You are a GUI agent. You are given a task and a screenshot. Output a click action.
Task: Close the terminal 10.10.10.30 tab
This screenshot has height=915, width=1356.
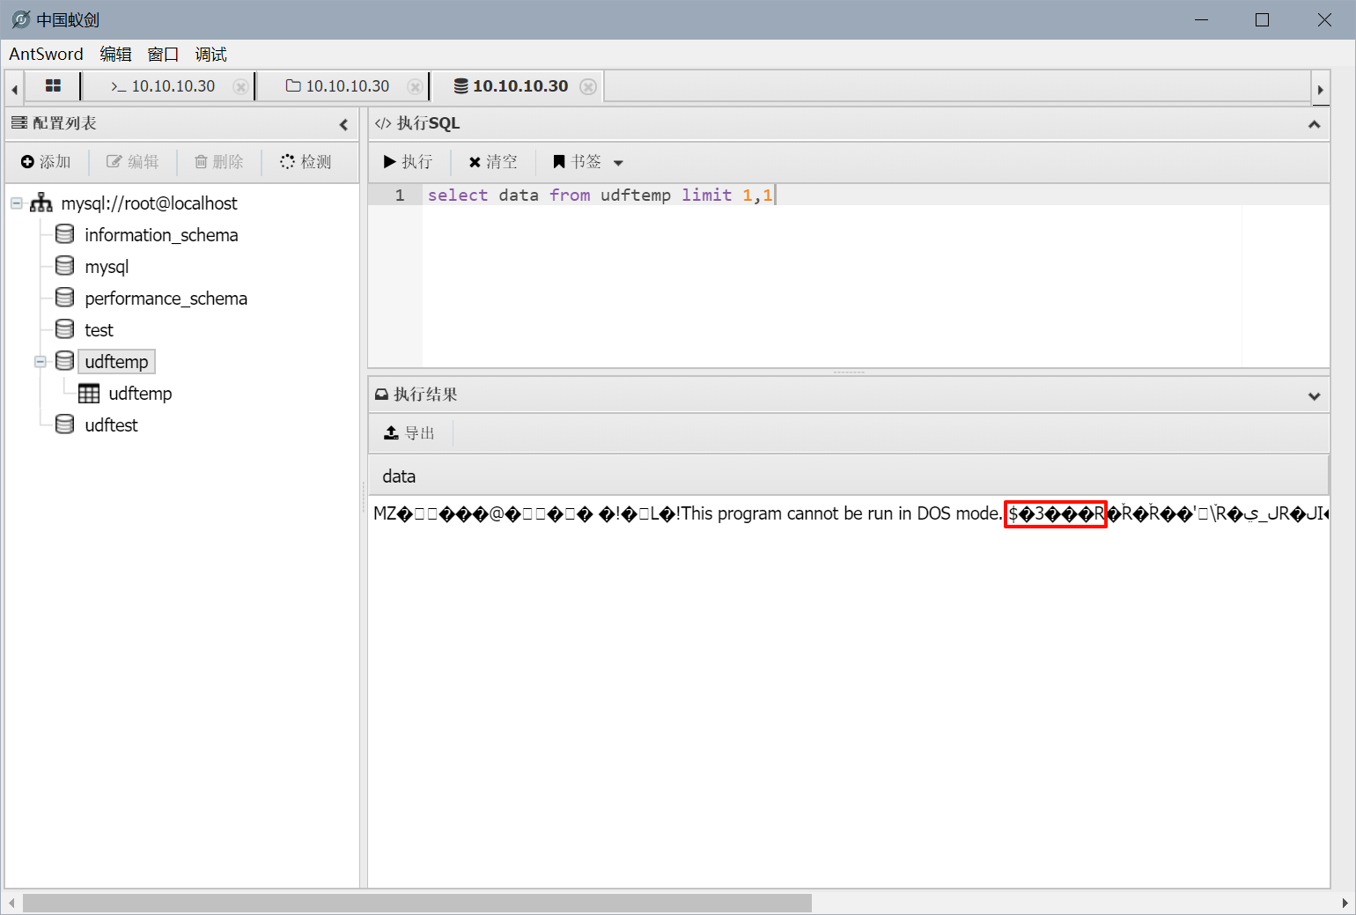point(240,86)
